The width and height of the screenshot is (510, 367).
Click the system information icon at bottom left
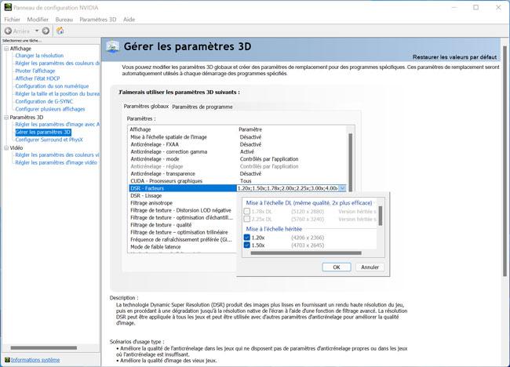(x=5, y=359)
